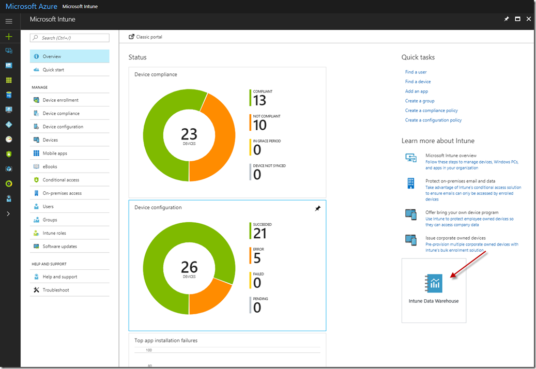Image resolution: width=536 pixels, height=369 pixels.
Task: Click the Compliant count 13
Action: click(259, 100)
